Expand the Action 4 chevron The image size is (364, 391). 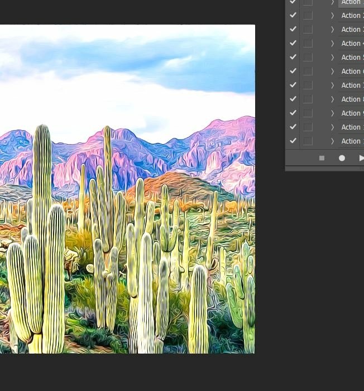[333, 43]
